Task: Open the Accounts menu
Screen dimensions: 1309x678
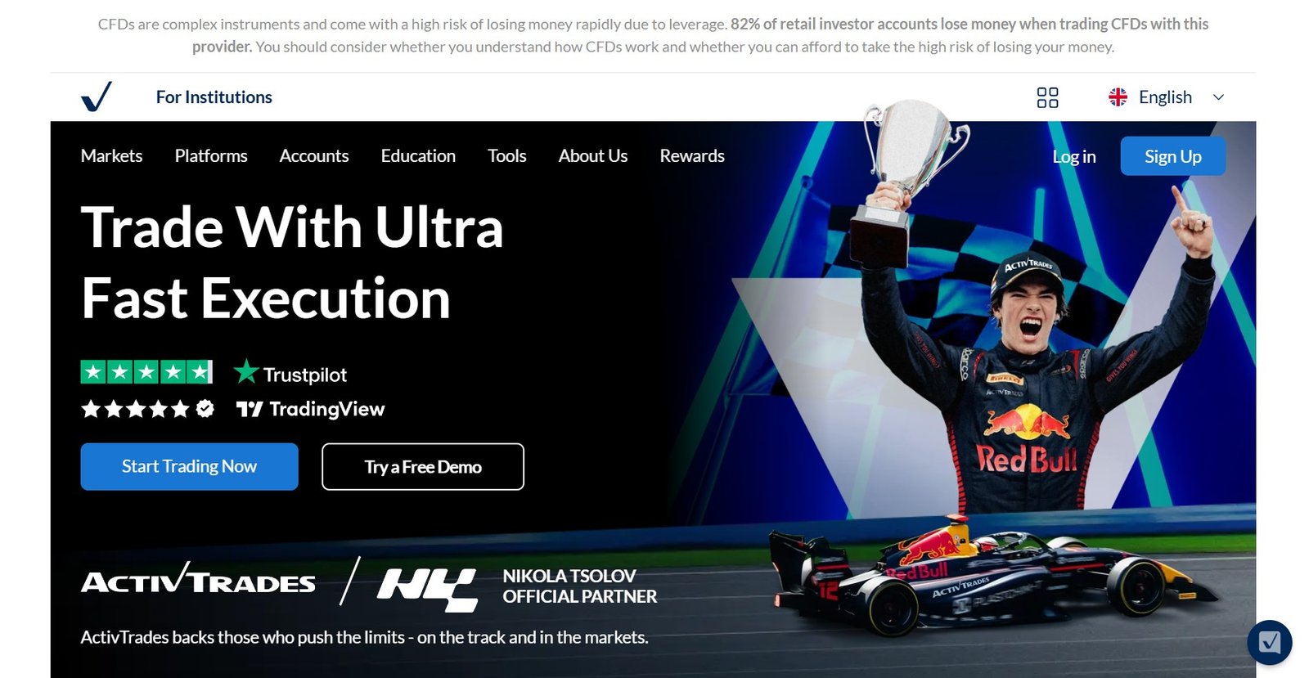Action: tap(314, 155)
